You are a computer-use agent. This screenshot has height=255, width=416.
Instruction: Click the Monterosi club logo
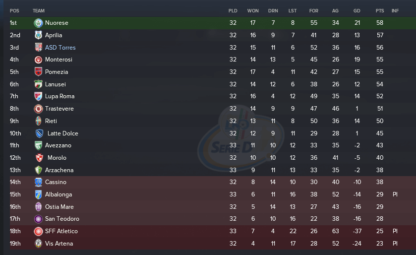tap(38, 60)
